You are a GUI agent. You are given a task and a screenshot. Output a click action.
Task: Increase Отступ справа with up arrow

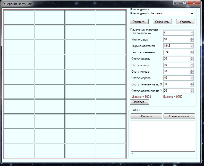[192, 77]
